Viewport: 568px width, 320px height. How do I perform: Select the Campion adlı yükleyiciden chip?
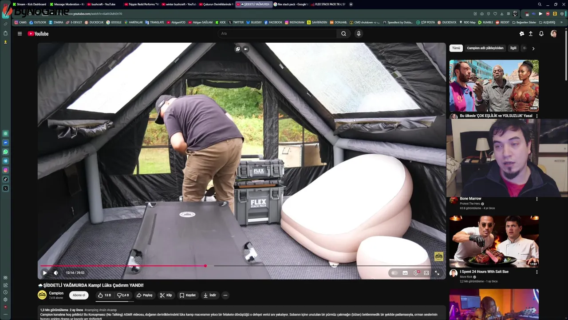[x=485, y=48]
